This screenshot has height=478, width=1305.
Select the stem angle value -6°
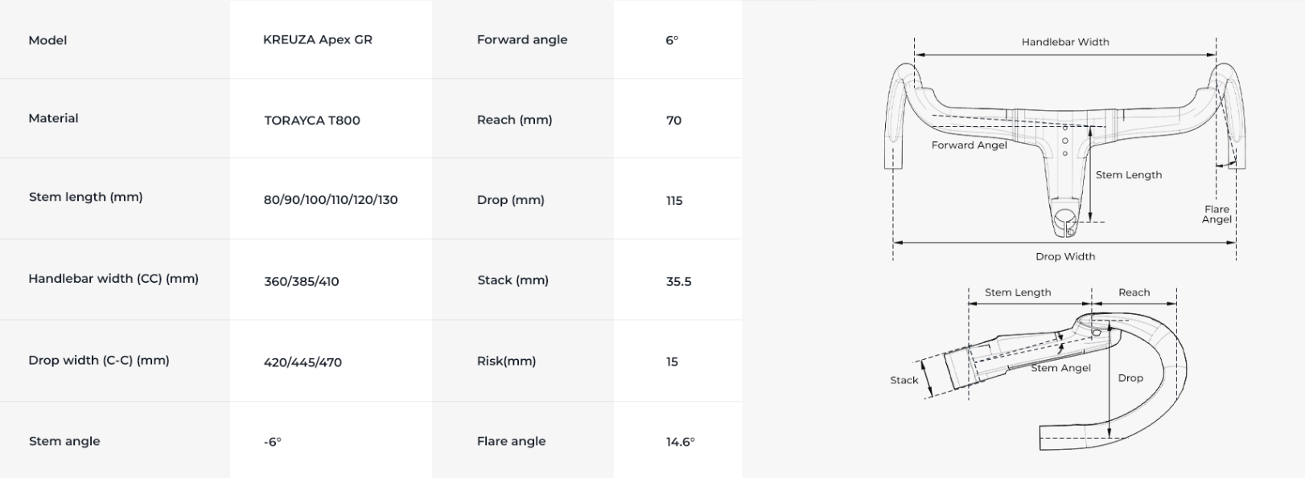click(x=272, y=442)
